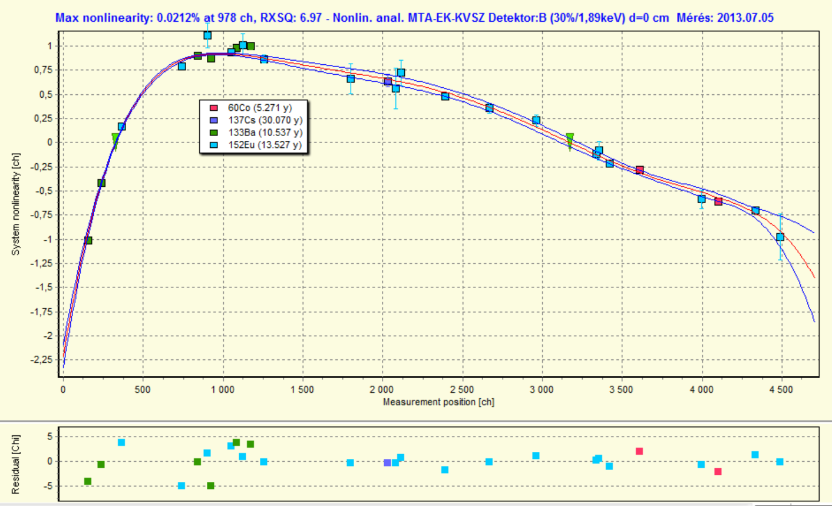Click the "Residual [Chi]" axis label
Viewport: 832px width, 506px height.
pos(16,465)
